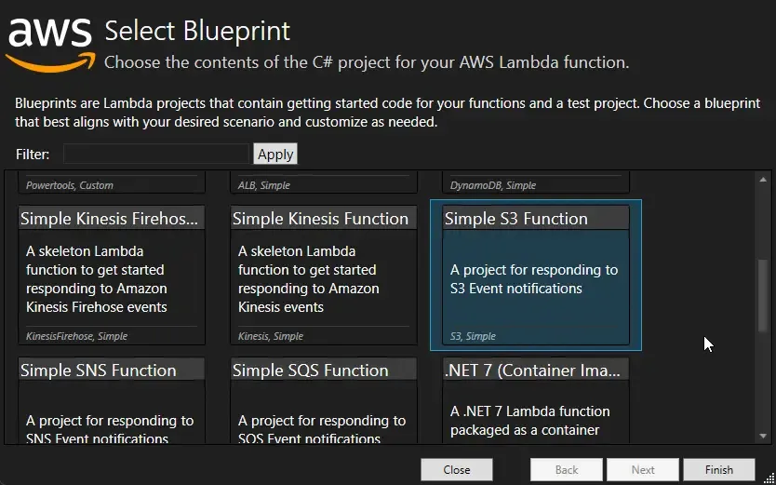Click the AWS logo
This screenshot has height=485, width=776.
click(50, 45)
